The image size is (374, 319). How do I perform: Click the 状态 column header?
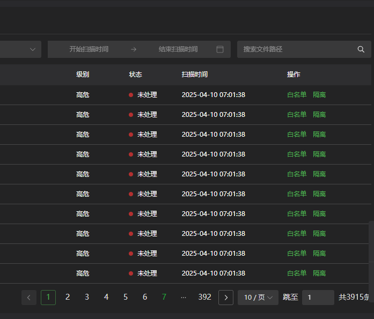click(135, 75)
